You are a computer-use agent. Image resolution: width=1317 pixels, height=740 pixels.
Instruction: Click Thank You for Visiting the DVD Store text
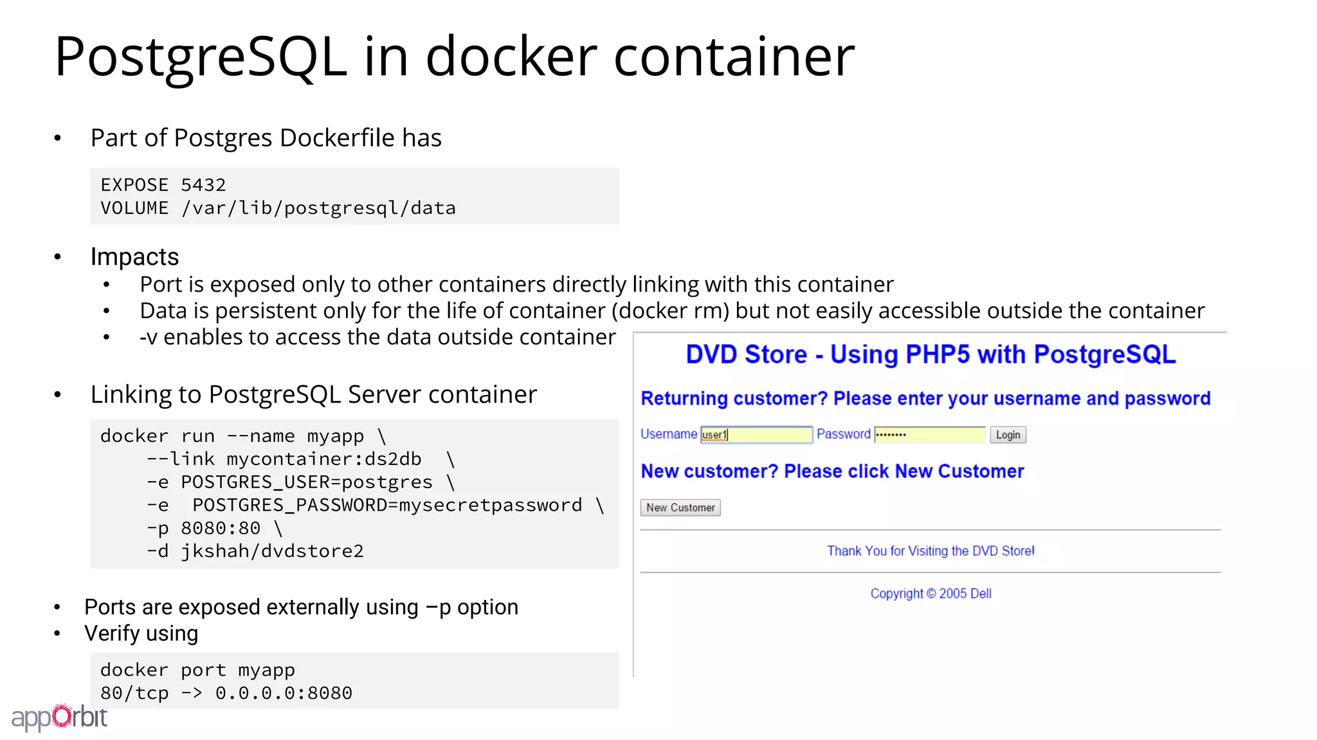[x=931, y=551]
